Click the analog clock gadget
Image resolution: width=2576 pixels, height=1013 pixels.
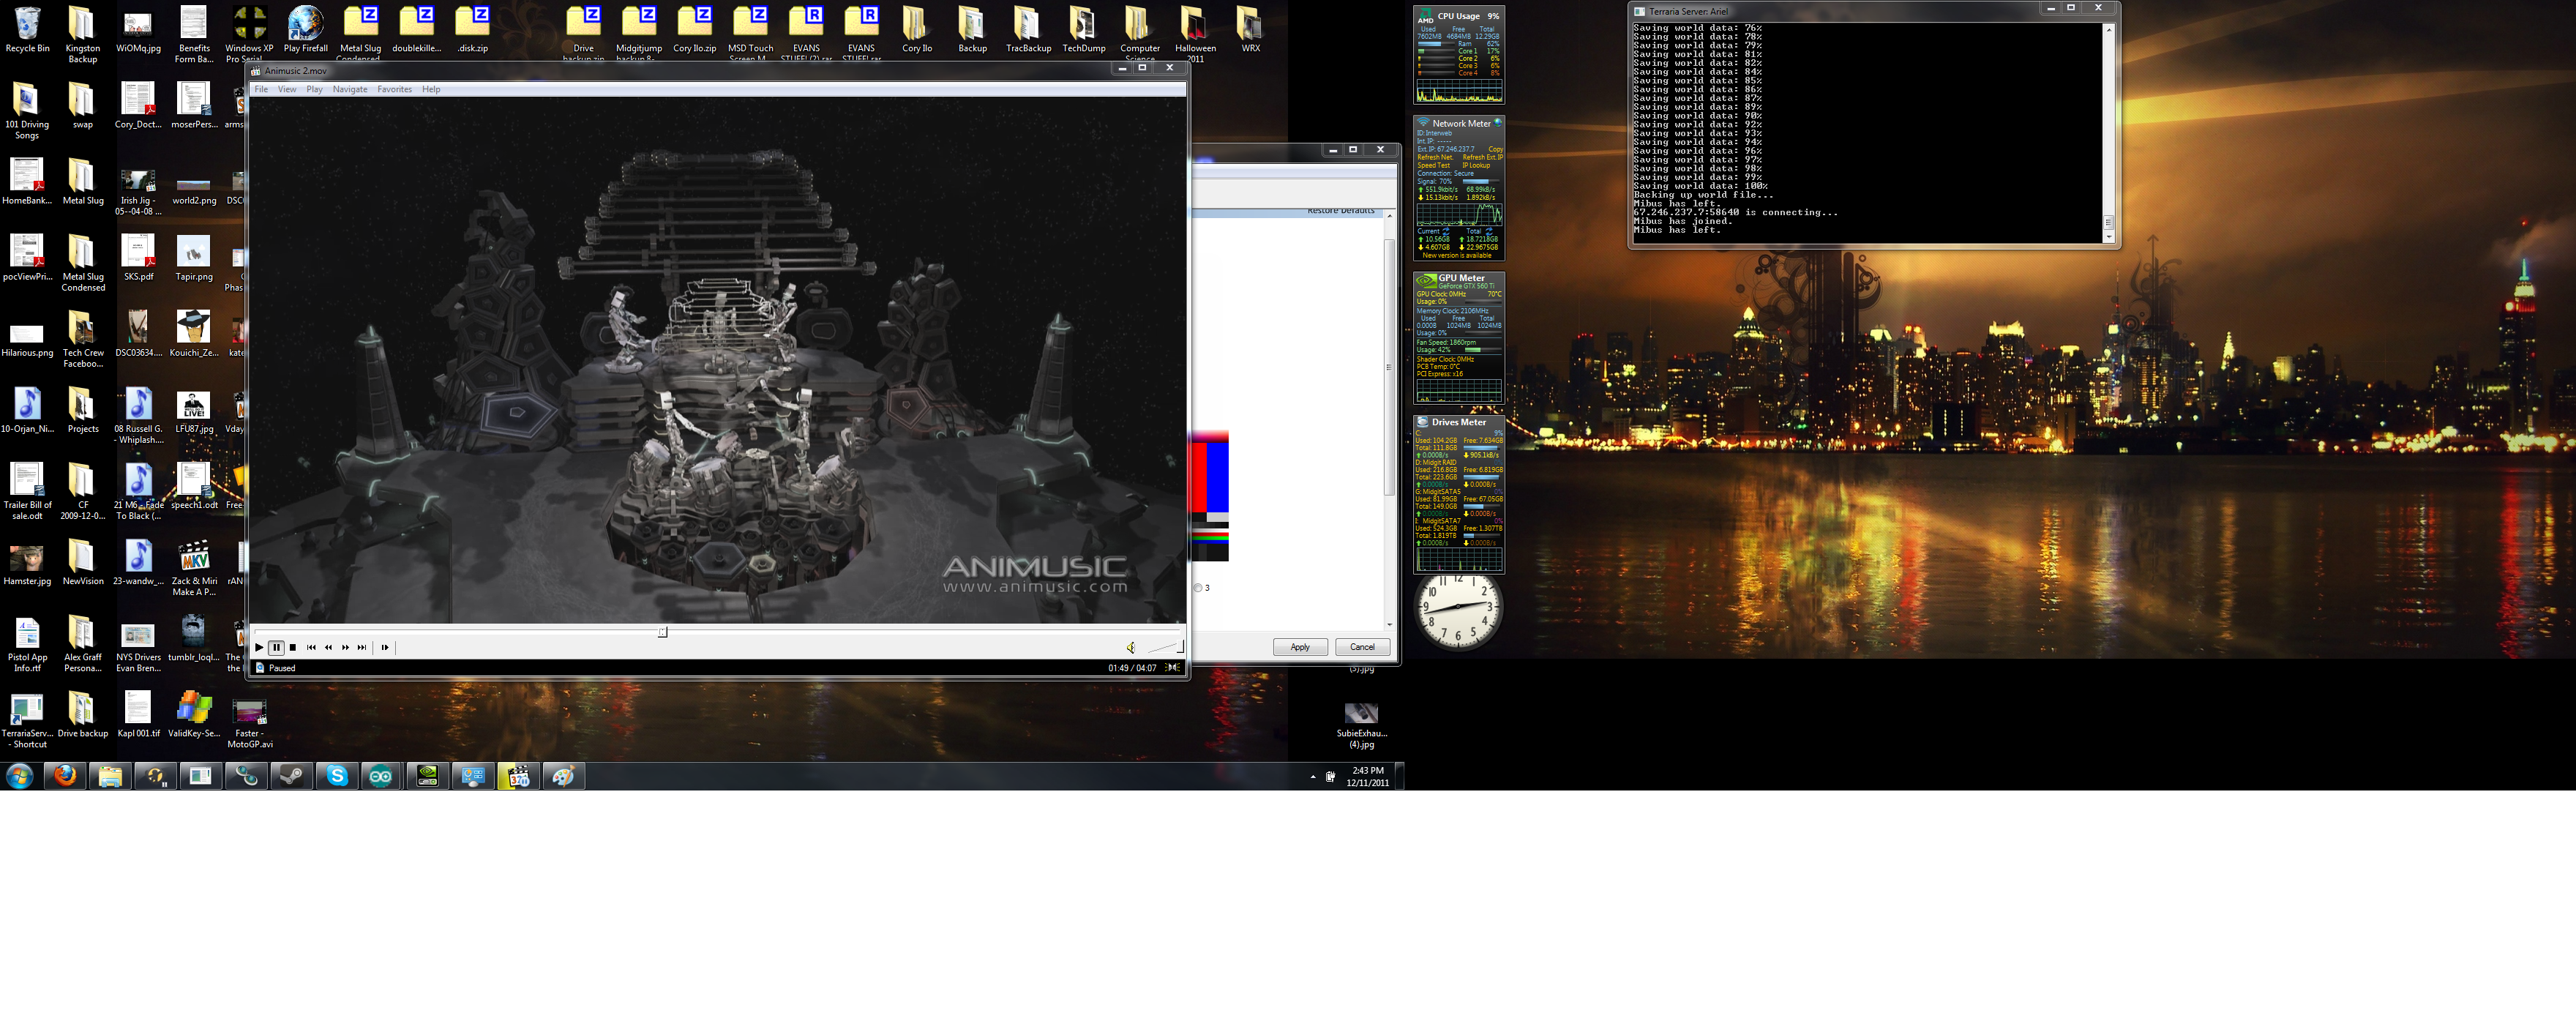[x=1457, y=608]
